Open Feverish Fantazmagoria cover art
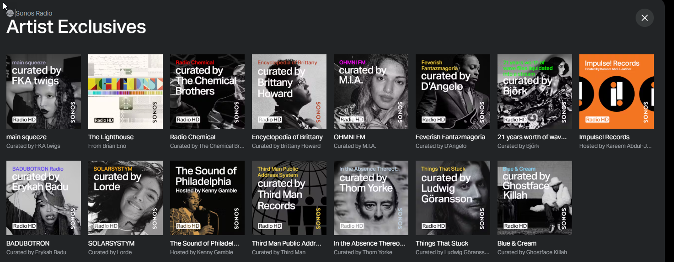Viewport: 674px width, 262px height. click(453, 92)
